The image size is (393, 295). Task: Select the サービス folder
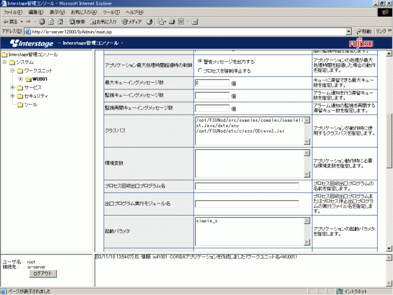pos(30,88)
